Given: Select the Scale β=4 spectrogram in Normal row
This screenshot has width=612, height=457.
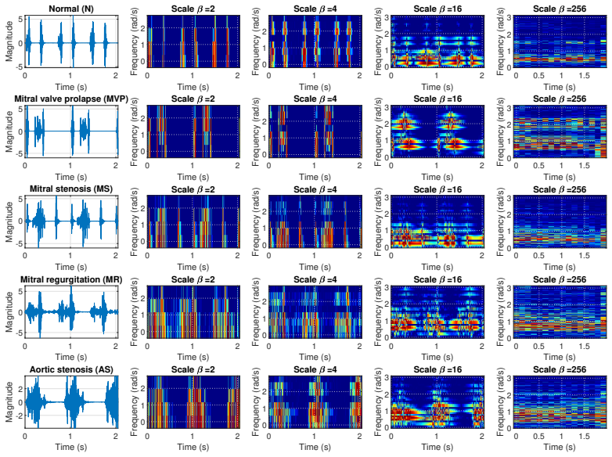Looking at the screenshot, I should pyautogui.click(x=315, y=41).
